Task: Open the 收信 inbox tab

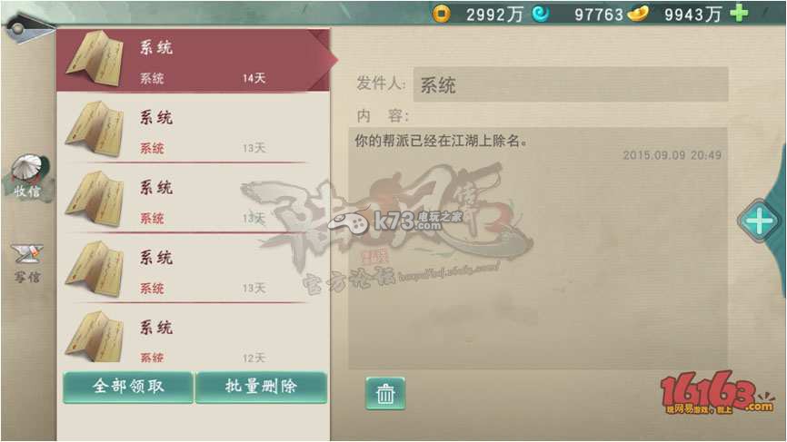Action: 27,176
